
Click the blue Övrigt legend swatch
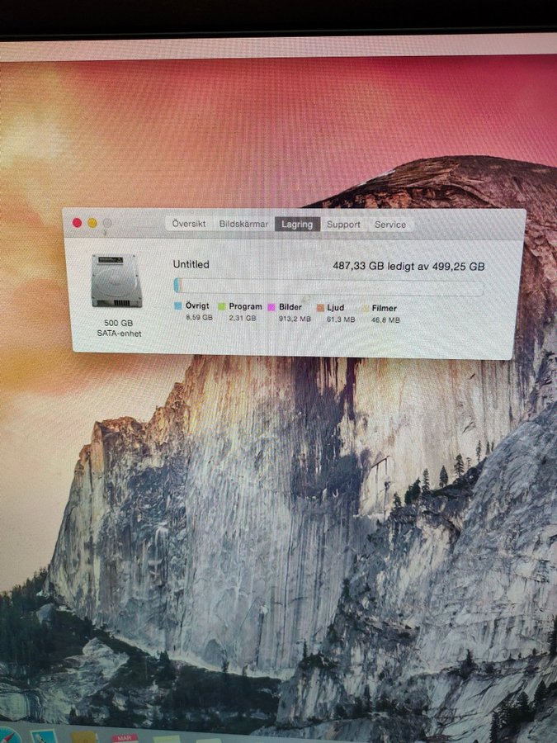click(178, 307)
